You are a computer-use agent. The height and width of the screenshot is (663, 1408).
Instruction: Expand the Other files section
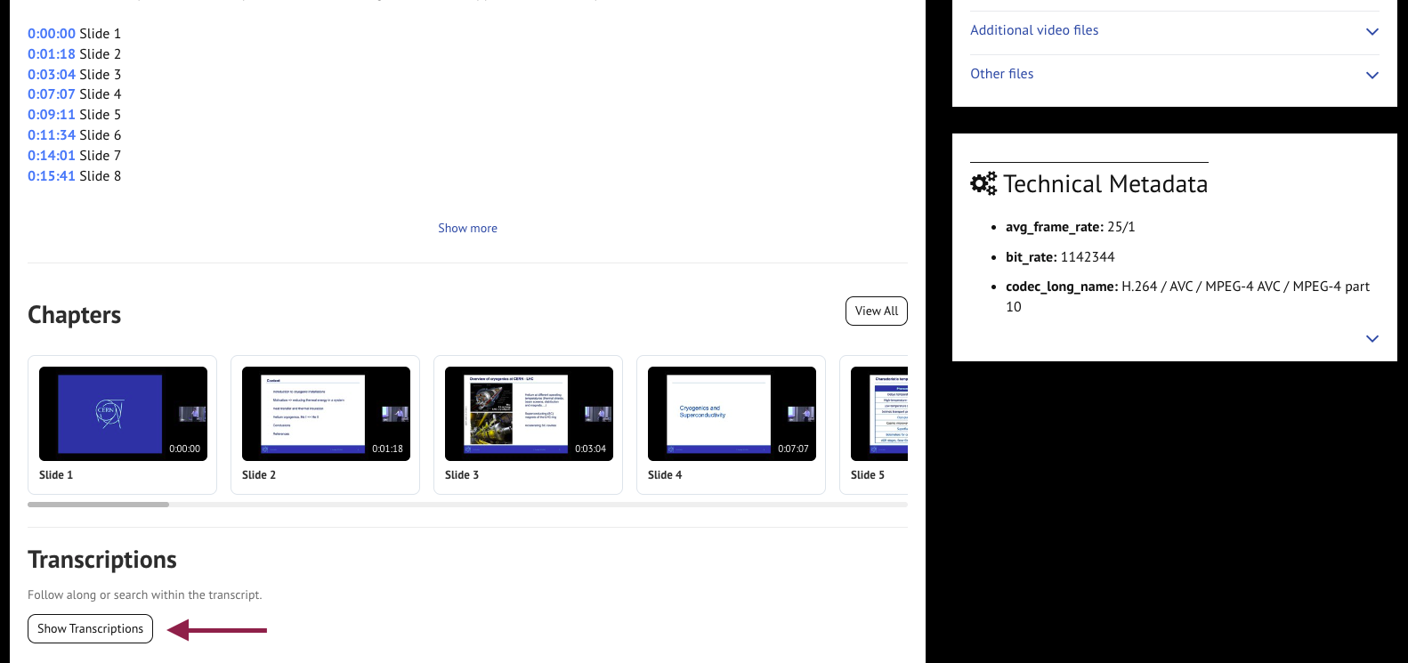tap(1372, 75)
